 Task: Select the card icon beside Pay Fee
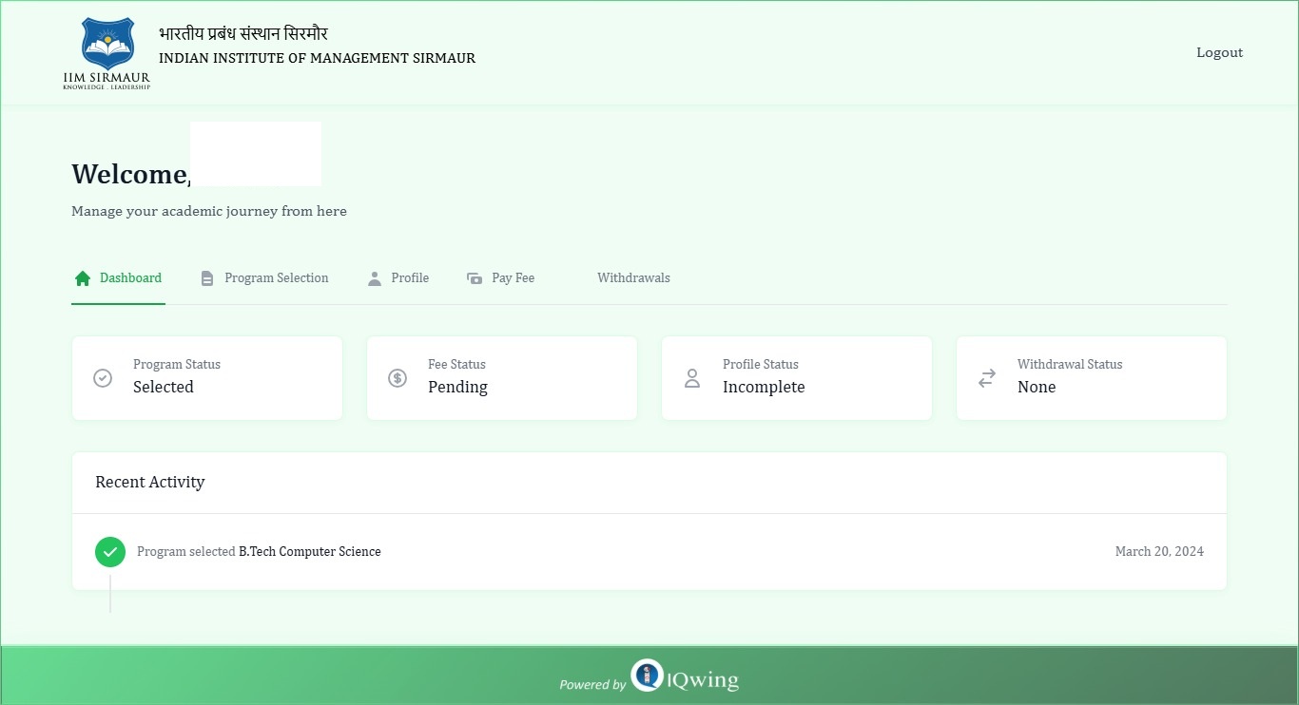474,277
